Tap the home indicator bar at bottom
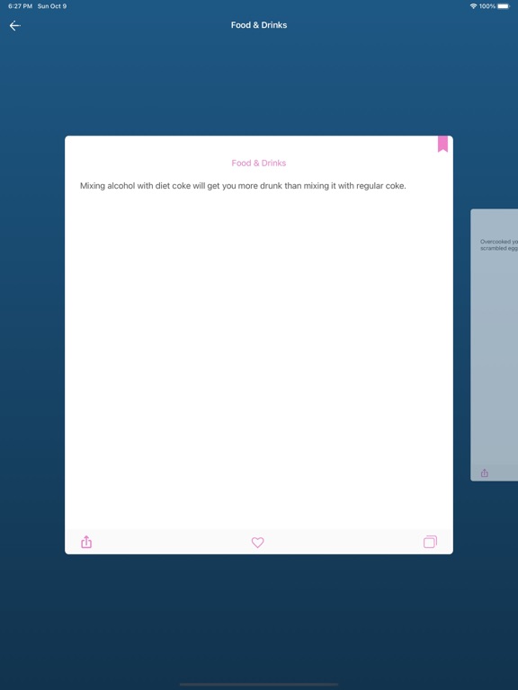Screen dimensions: 518x690 (x=259, y=685)
